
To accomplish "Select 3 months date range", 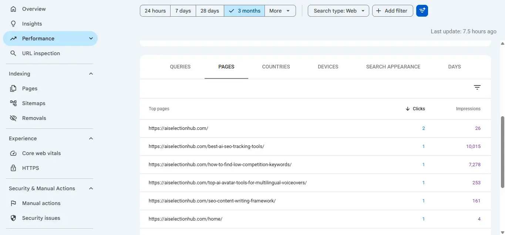I will [244, 11].
